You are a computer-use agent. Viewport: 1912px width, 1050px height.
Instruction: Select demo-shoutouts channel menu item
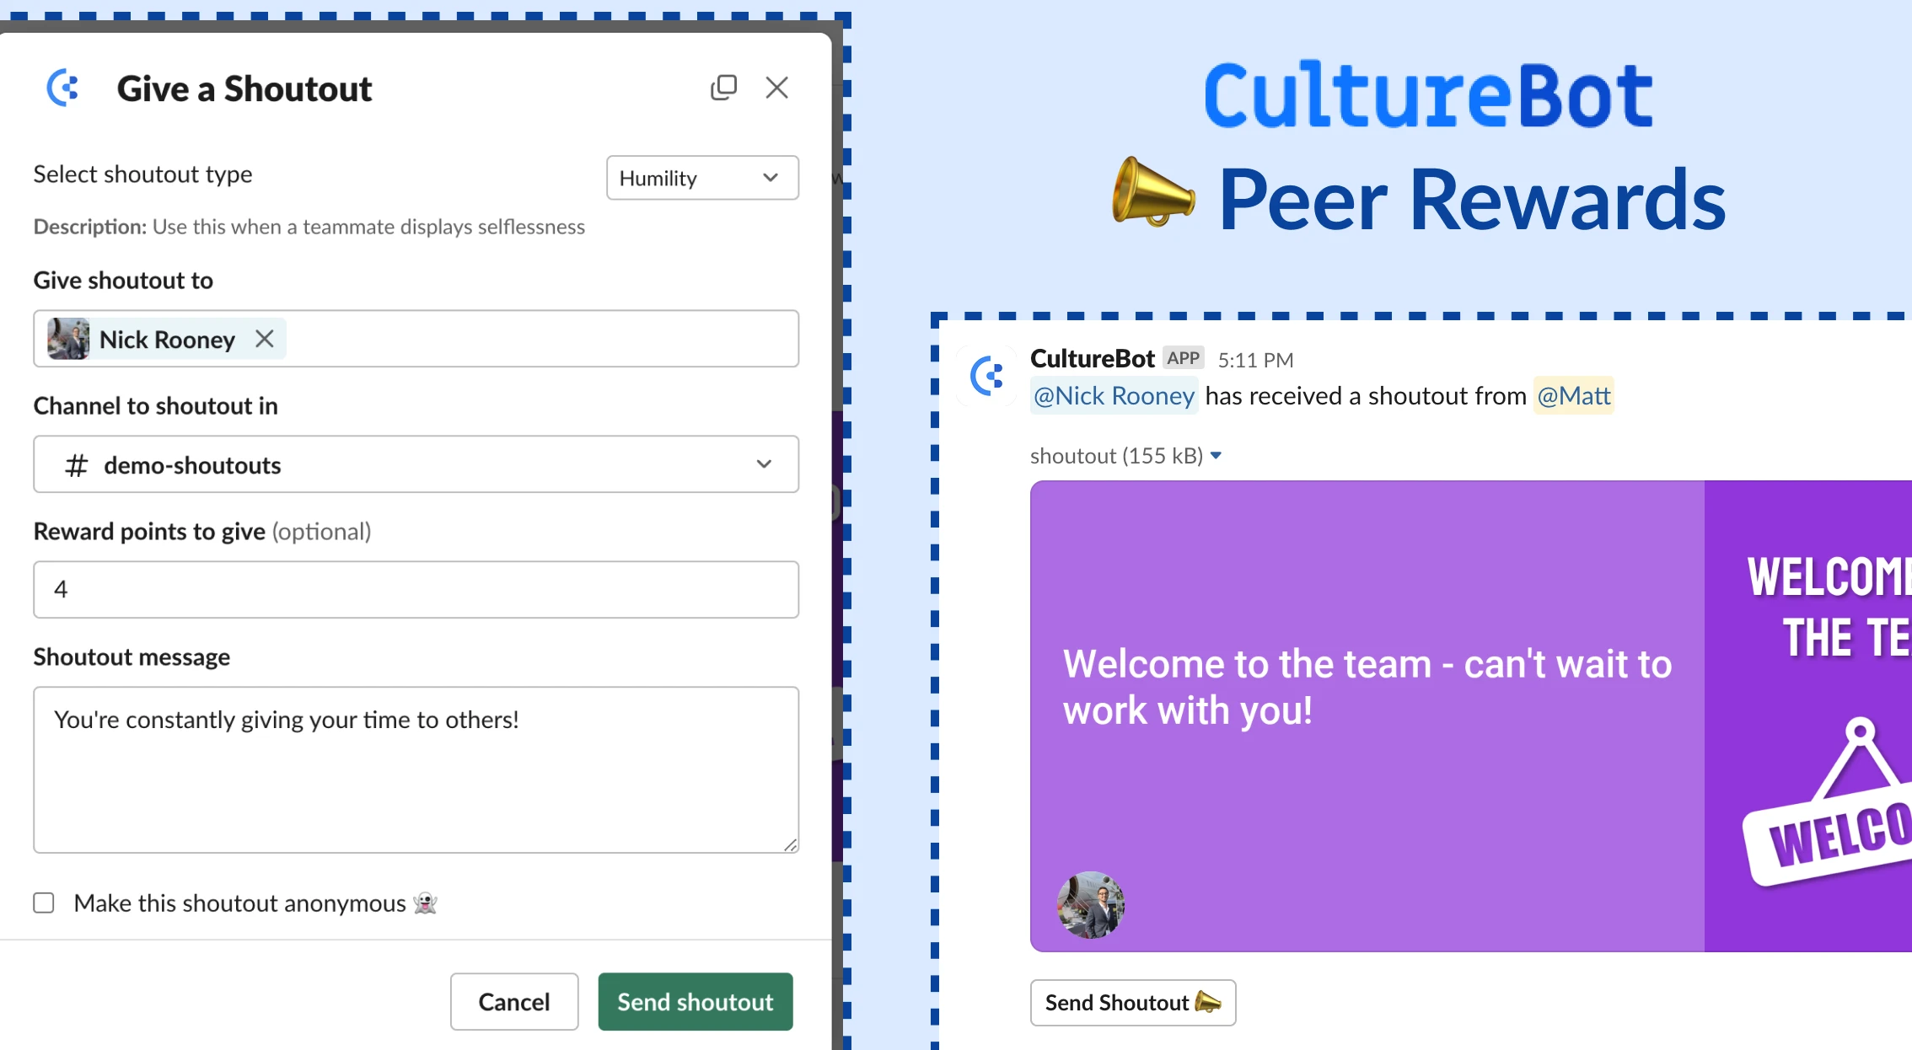click(416, 463)
